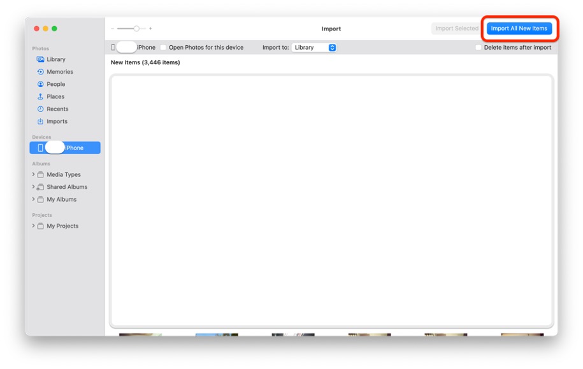Enable Open Photos for this device

point(163,48)
